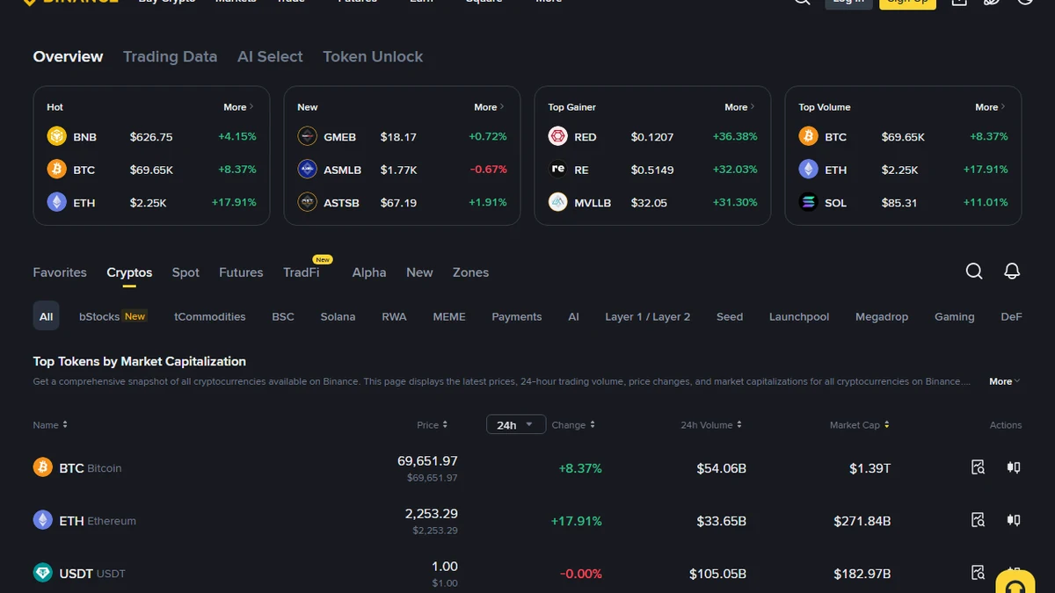
Task: Open the 24h time period dropdown
Action: [516, 424]
